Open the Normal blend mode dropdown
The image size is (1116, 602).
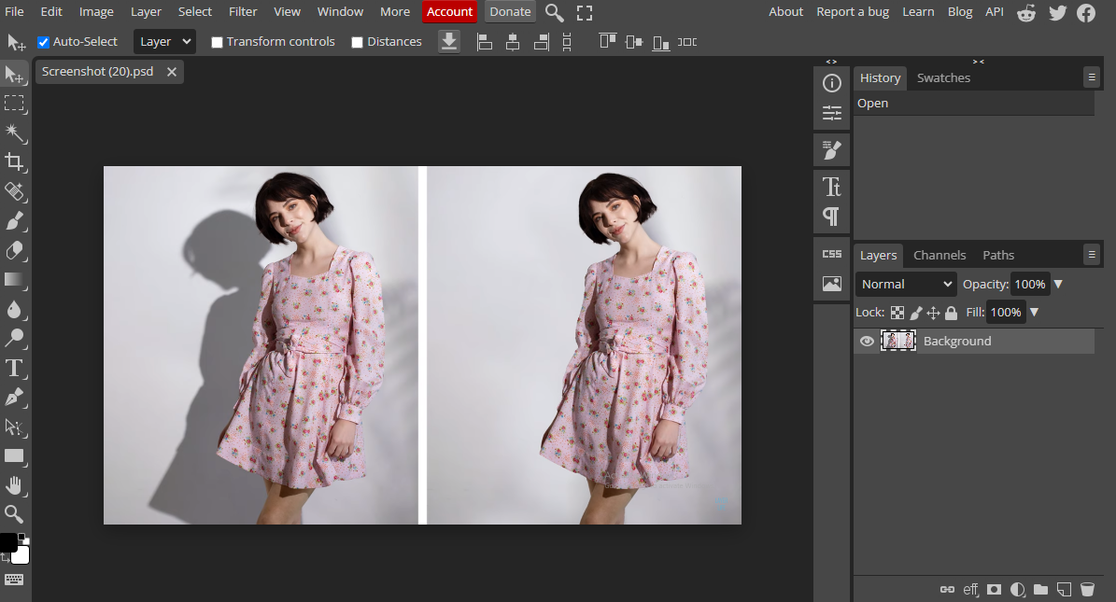(x=906, y=284)
